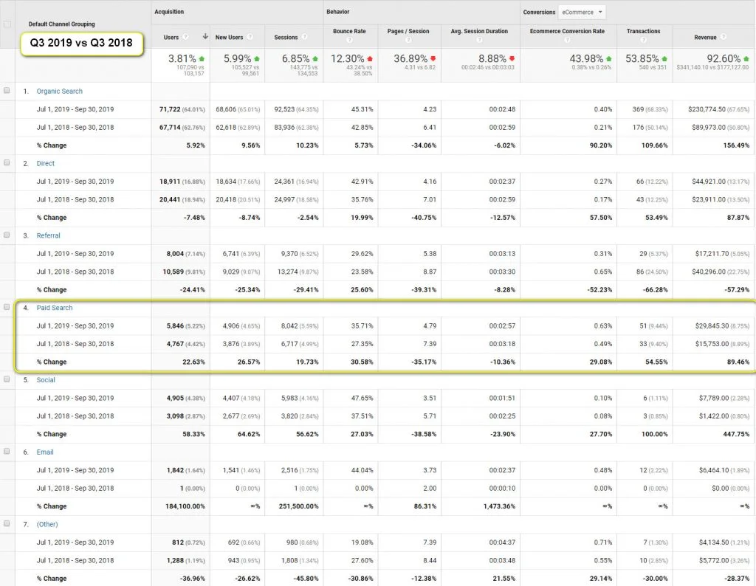Sort by the Users column header
756x586 pixels.
tap(171, 37)
